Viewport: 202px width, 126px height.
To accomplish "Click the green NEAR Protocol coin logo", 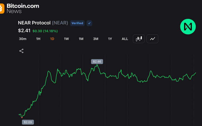I will tap(188, 27).
